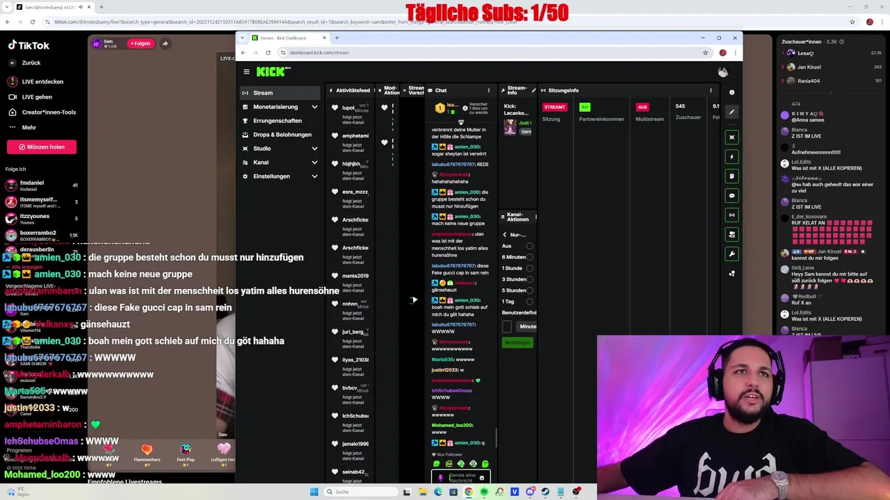
Task: Click the Flammenherz gift
Action: pos(147,453)
